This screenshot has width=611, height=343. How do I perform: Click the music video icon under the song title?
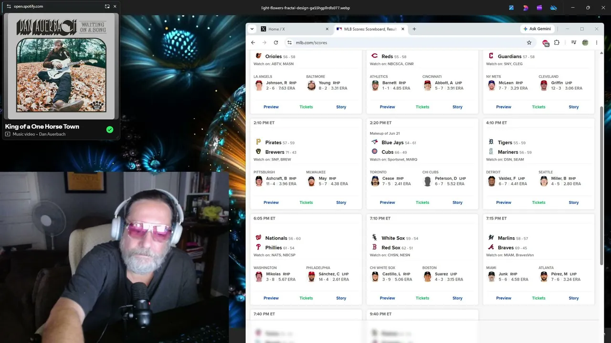(x=8, y=134)
